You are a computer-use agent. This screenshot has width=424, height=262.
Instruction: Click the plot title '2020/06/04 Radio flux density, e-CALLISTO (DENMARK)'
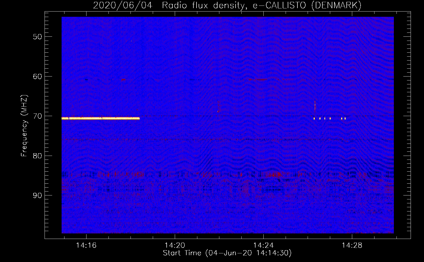click(x=227, y=5)
